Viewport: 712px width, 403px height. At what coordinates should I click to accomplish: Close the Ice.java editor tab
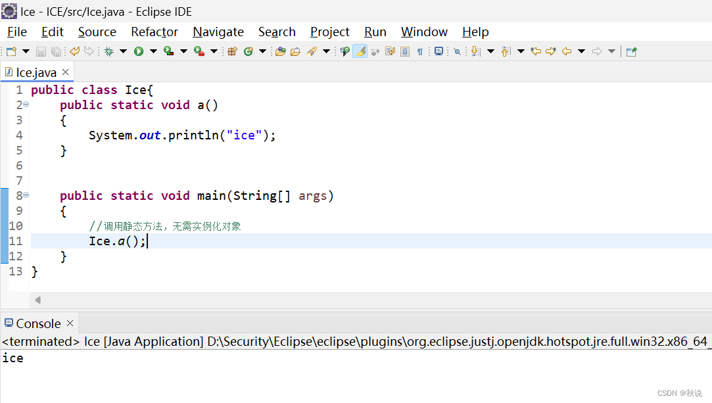(65, 72)
